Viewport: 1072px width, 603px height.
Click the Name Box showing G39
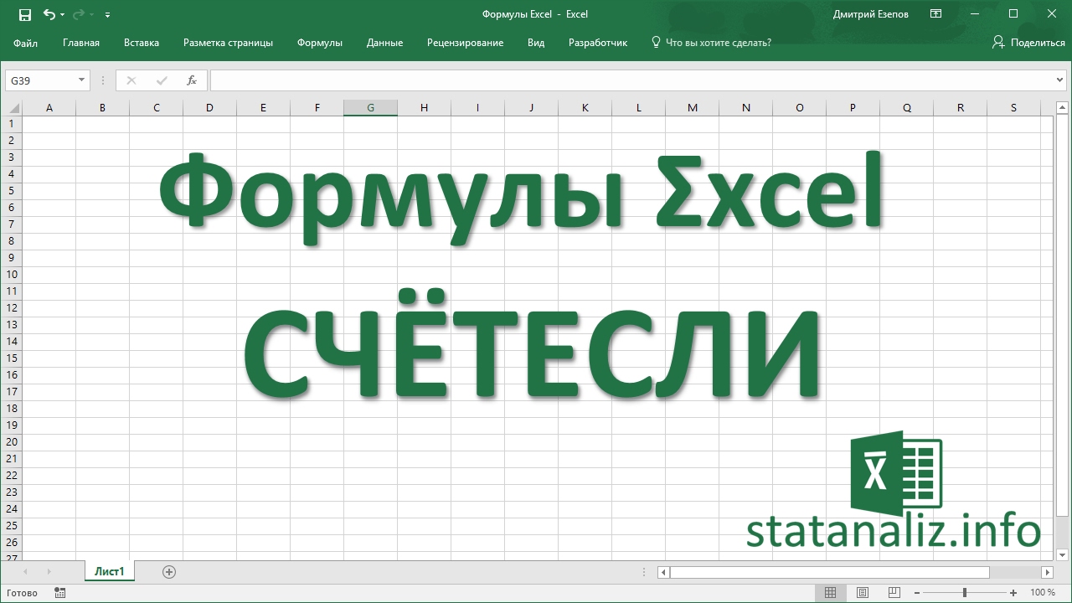[x=40, y=80]
